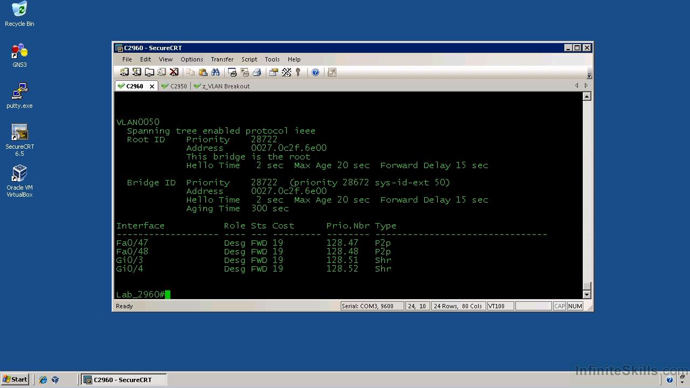Click the 'This bridge is the root' line
Viewport: 690px width, 388px height.
pos(249,157)
